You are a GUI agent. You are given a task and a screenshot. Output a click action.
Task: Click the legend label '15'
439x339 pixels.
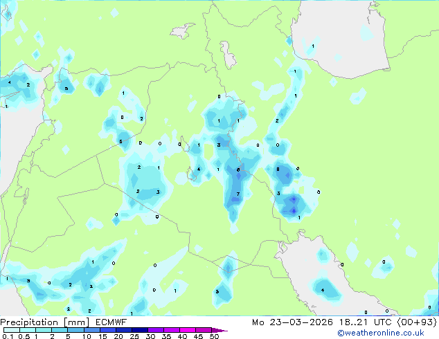pos(102,336)
